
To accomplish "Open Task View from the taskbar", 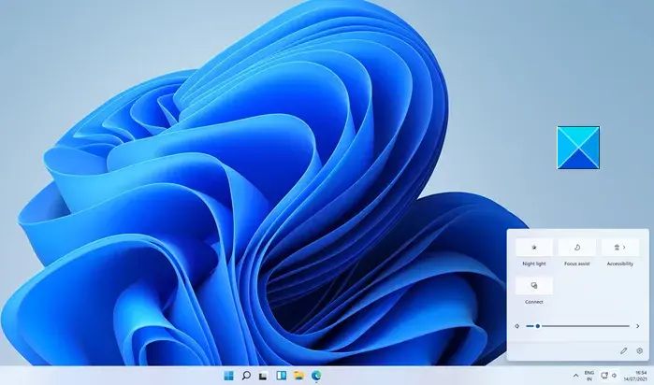I will (263, 376).
